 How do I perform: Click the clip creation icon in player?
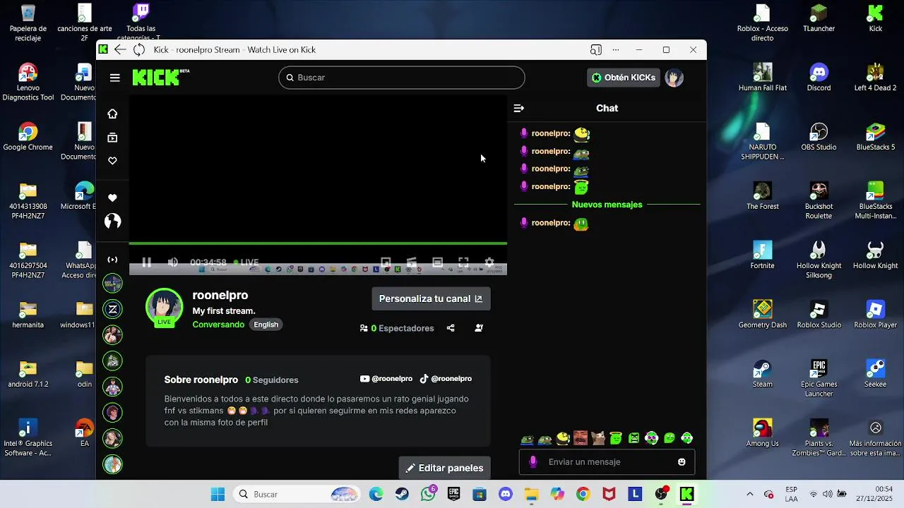pos(412,262)
